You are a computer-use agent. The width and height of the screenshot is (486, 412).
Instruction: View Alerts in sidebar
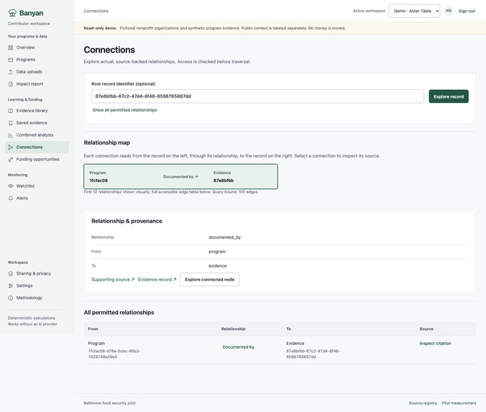tap(37, 198)
